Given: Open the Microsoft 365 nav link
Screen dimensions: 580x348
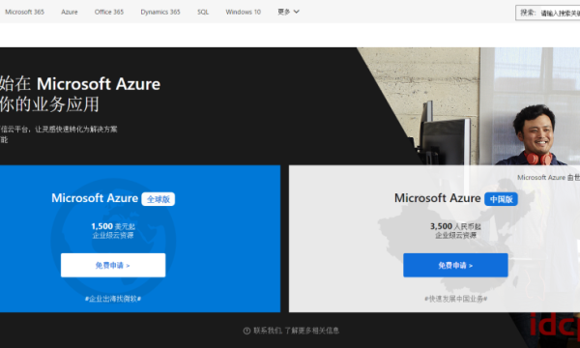Looking at the screenshot, I should [x=24, y=12].
